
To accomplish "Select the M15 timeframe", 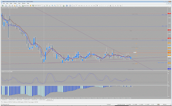I will [79, 6].
